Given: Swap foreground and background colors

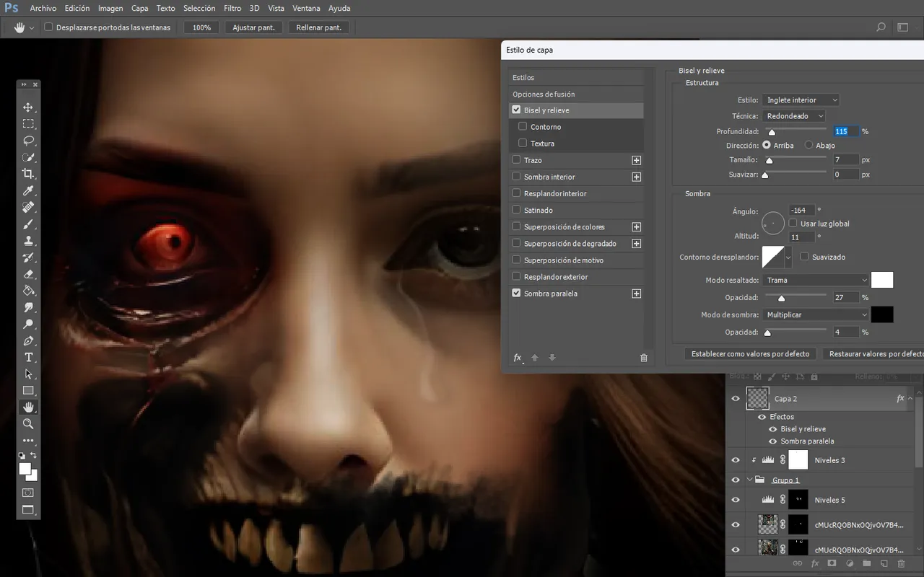Looking at the screenshot, I should click(x=33, y=456).
